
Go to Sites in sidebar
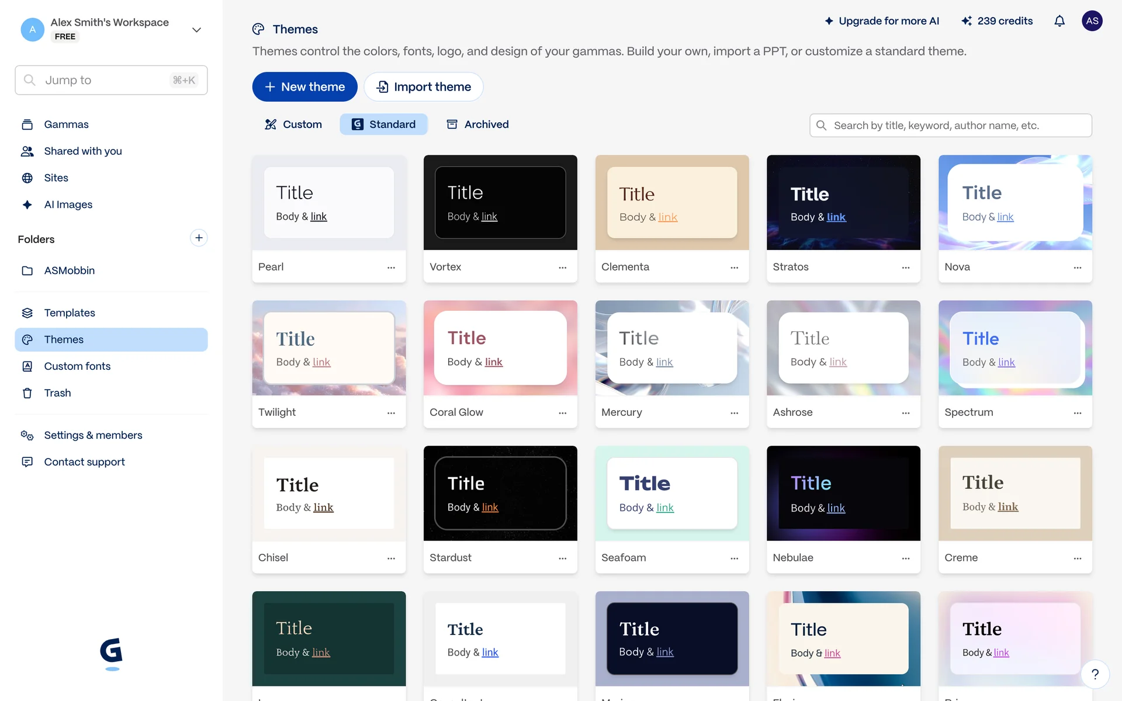pyautogui.click(x=56, y=178)
